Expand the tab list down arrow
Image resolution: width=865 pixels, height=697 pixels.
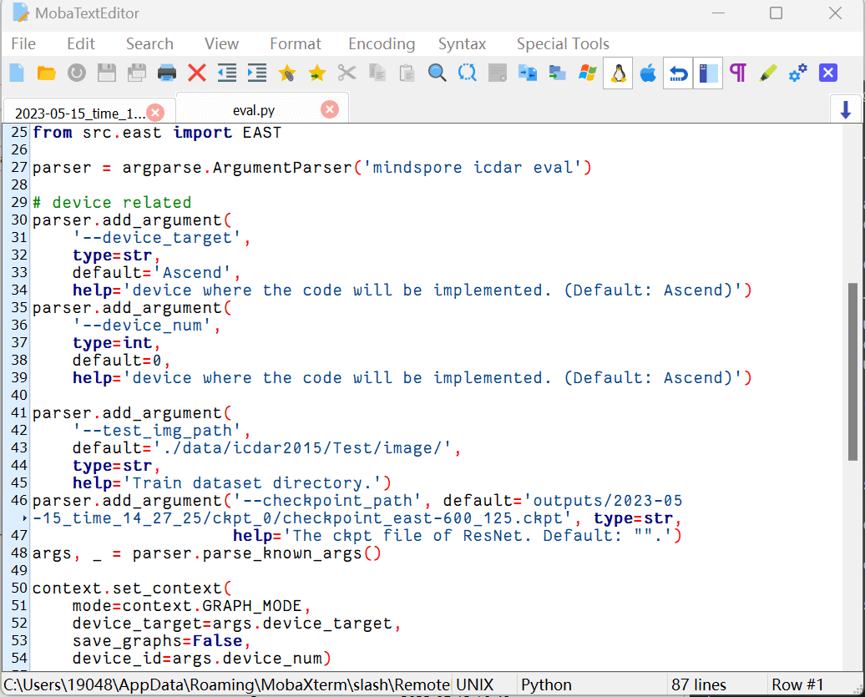click(845, 109)
